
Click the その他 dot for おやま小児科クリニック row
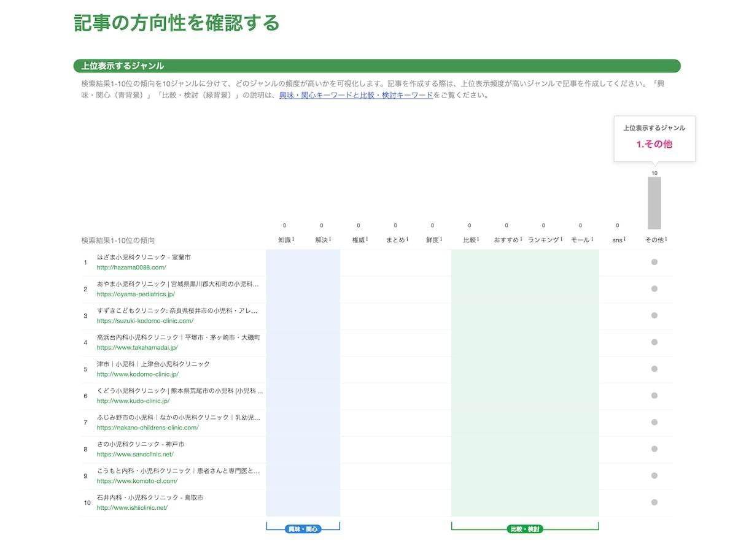pyautogui.click(x=654, y=289)
